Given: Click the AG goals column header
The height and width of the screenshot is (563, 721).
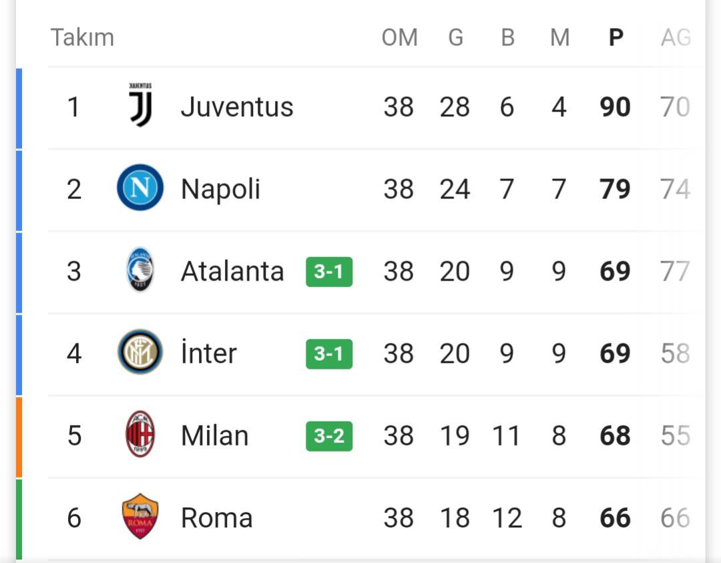Looking at the screenshot, I should tap(676, 37).
